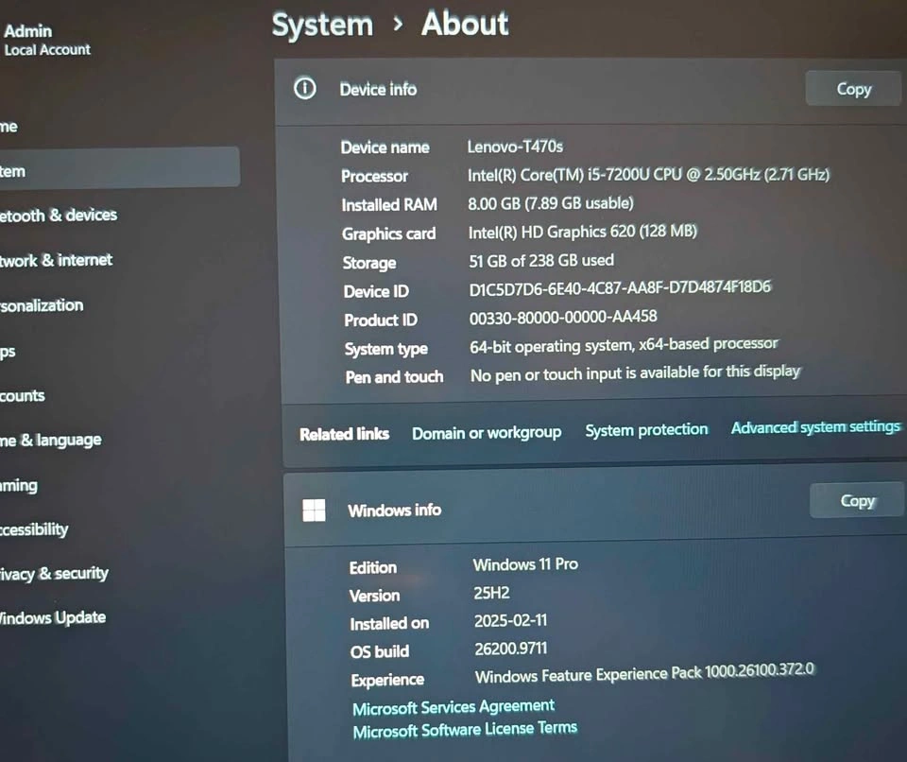Go back to System in breadcrumb
The image size is (907, 762).
(323, 25)
